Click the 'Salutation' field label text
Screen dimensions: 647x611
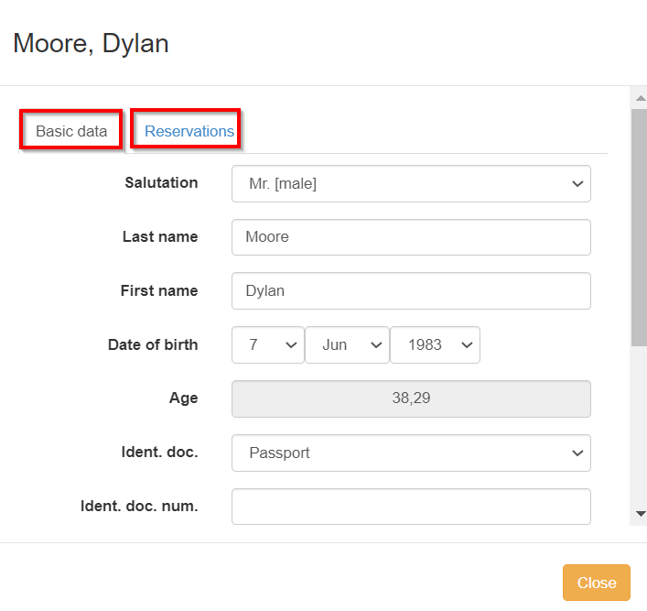pyautogui.click(x=161, y=183)
